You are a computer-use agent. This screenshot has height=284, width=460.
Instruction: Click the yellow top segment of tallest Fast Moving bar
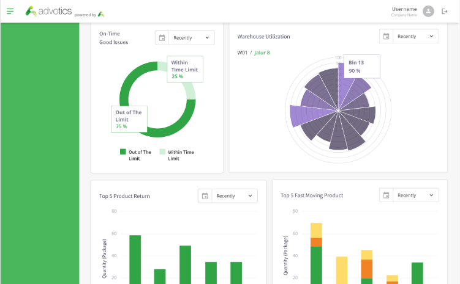pos(316,230)
